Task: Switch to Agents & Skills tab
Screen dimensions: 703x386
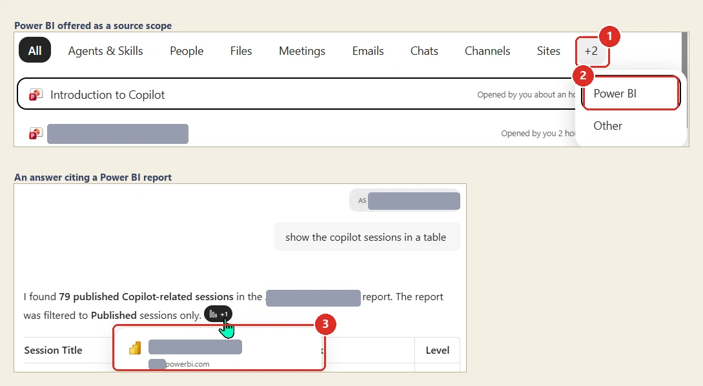Action: pyautogui.click(x=105, y=50)
